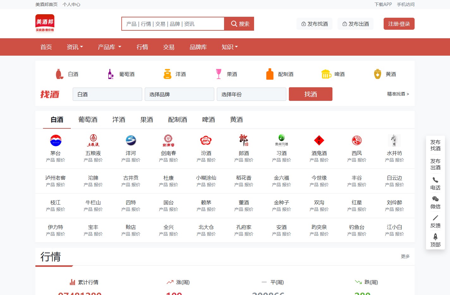The image size is (450, 295).
Task: Select the 果酒 glass icon
Action: pos(218,74)
